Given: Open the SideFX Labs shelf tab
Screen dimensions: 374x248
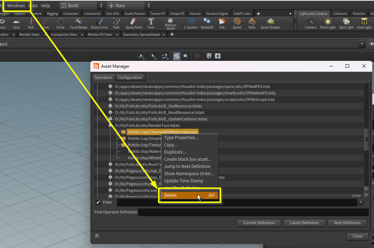Looking at the screenshot, I should (x=242, y=14).
